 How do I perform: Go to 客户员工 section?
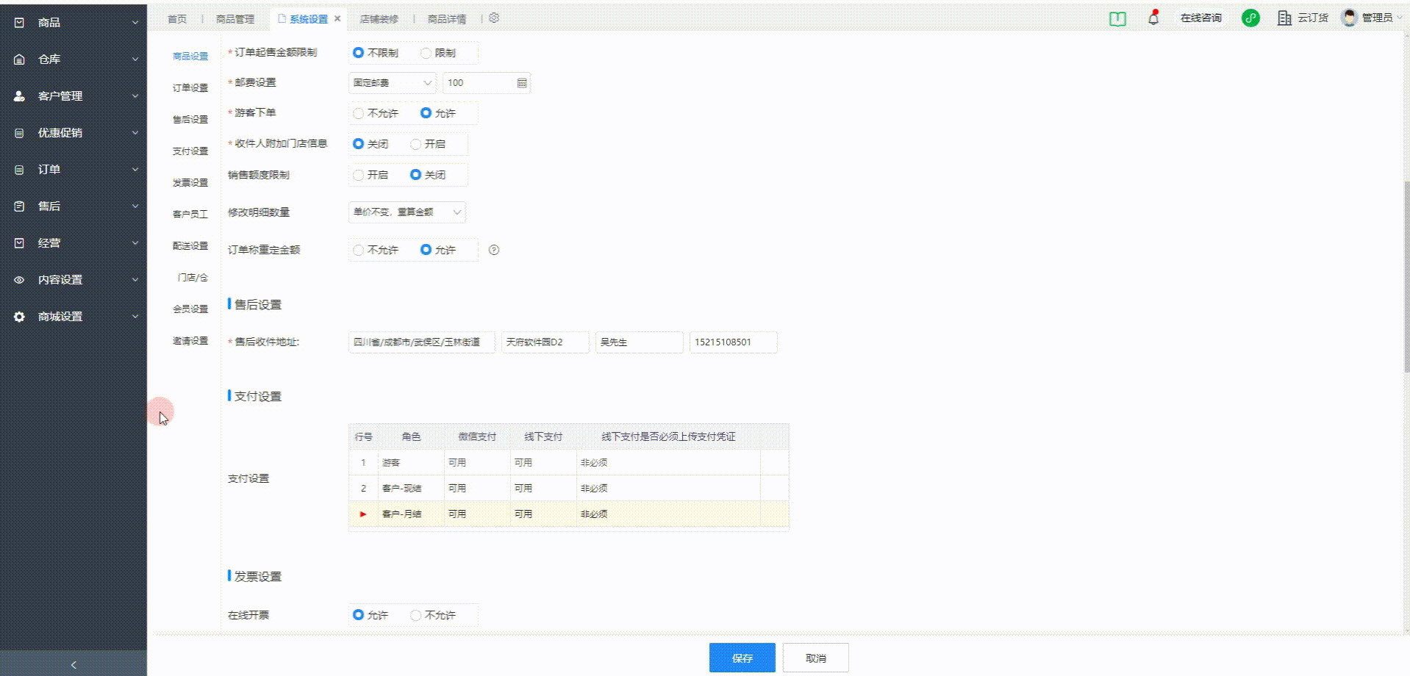pyautogui.click(x=190, y=215)
